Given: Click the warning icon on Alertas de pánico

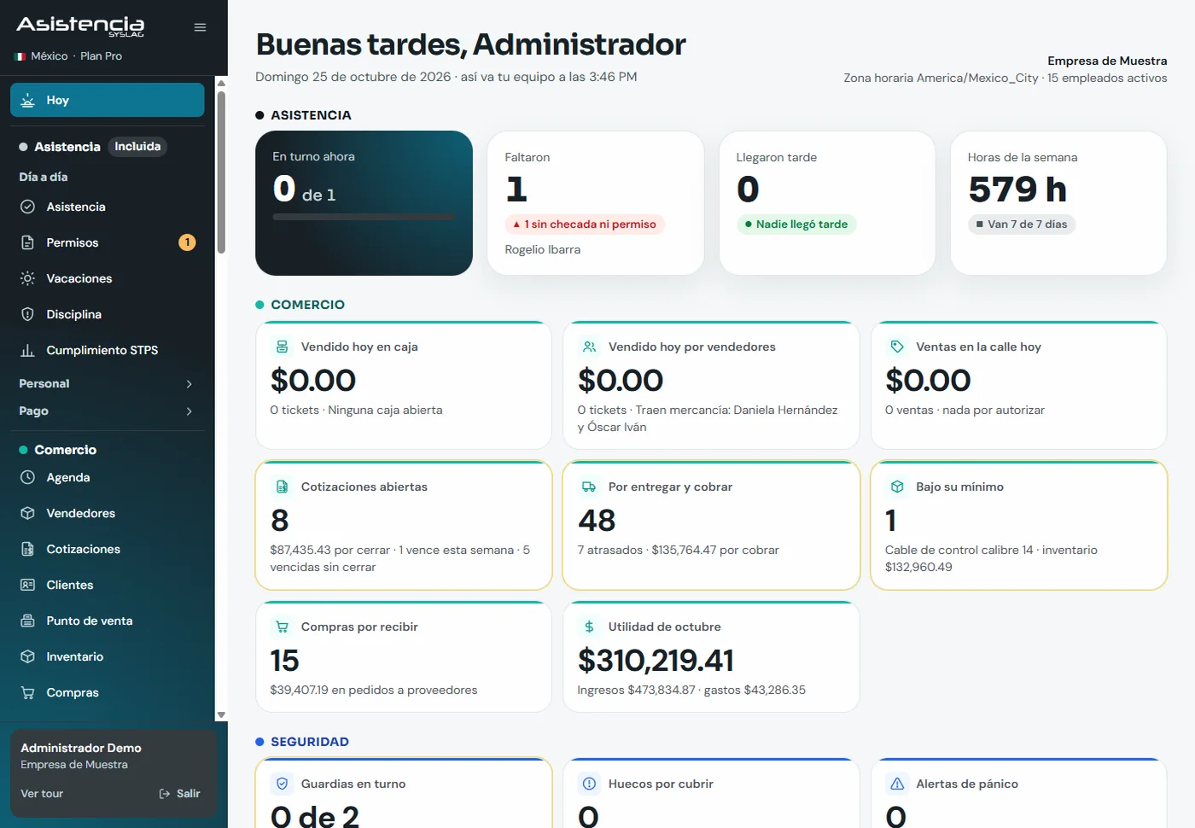Looking at the screenshot, I should pos(897,784).
